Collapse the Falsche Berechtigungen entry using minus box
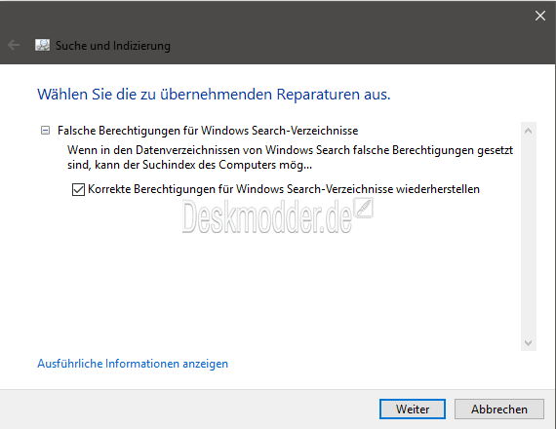The width and height of the screenshot is (556, 429). [45, 131]
